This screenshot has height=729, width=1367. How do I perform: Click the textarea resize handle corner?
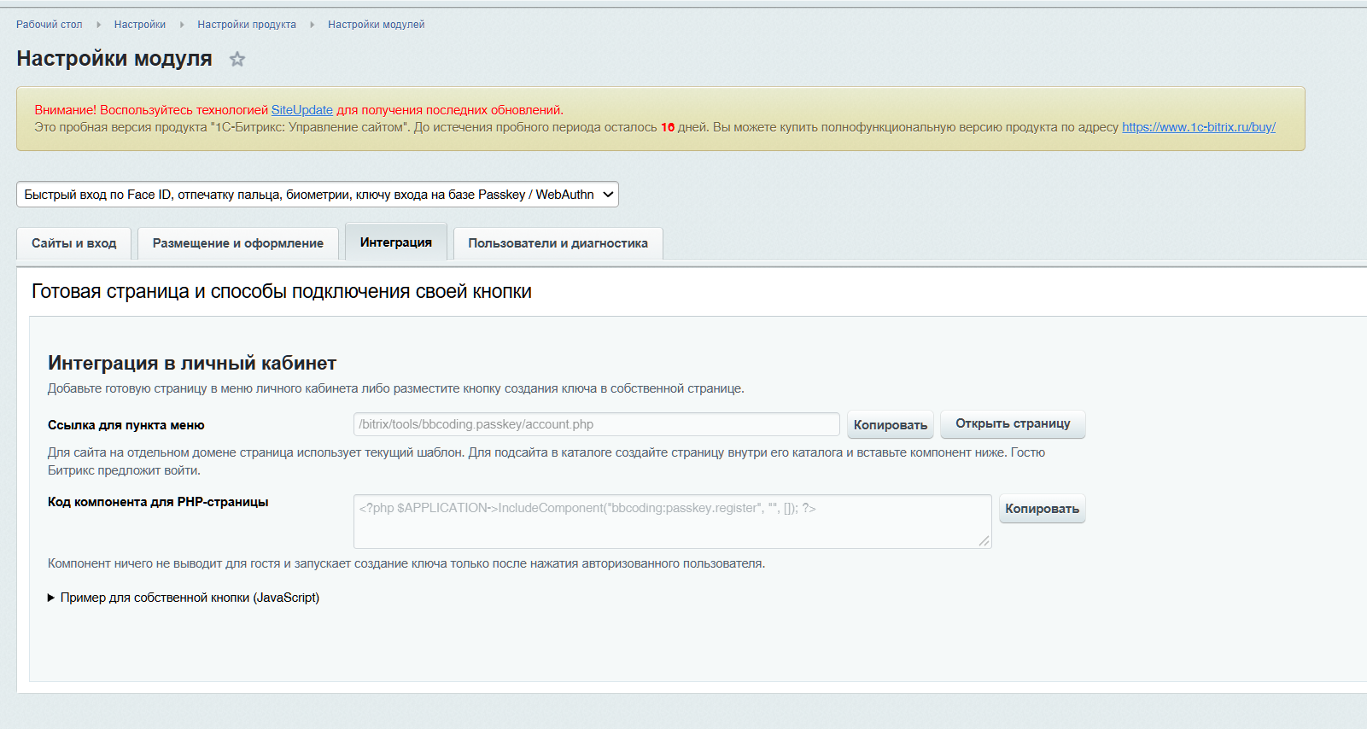pos(984,541)
